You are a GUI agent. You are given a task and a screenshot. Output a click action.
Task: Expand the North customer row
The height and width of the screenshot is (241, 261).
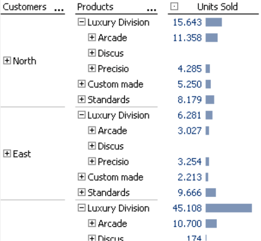pos(7,60)
